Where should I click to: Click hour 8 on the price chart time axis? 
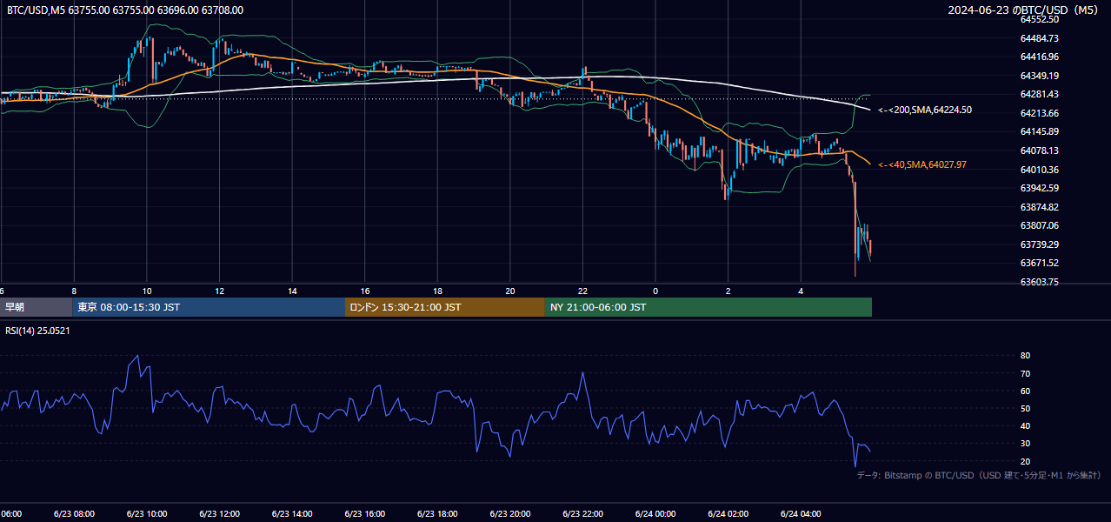[74, 291]
